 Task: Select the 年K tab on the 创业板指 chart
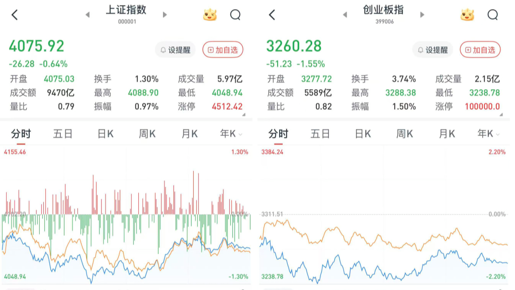pos(484,133)
